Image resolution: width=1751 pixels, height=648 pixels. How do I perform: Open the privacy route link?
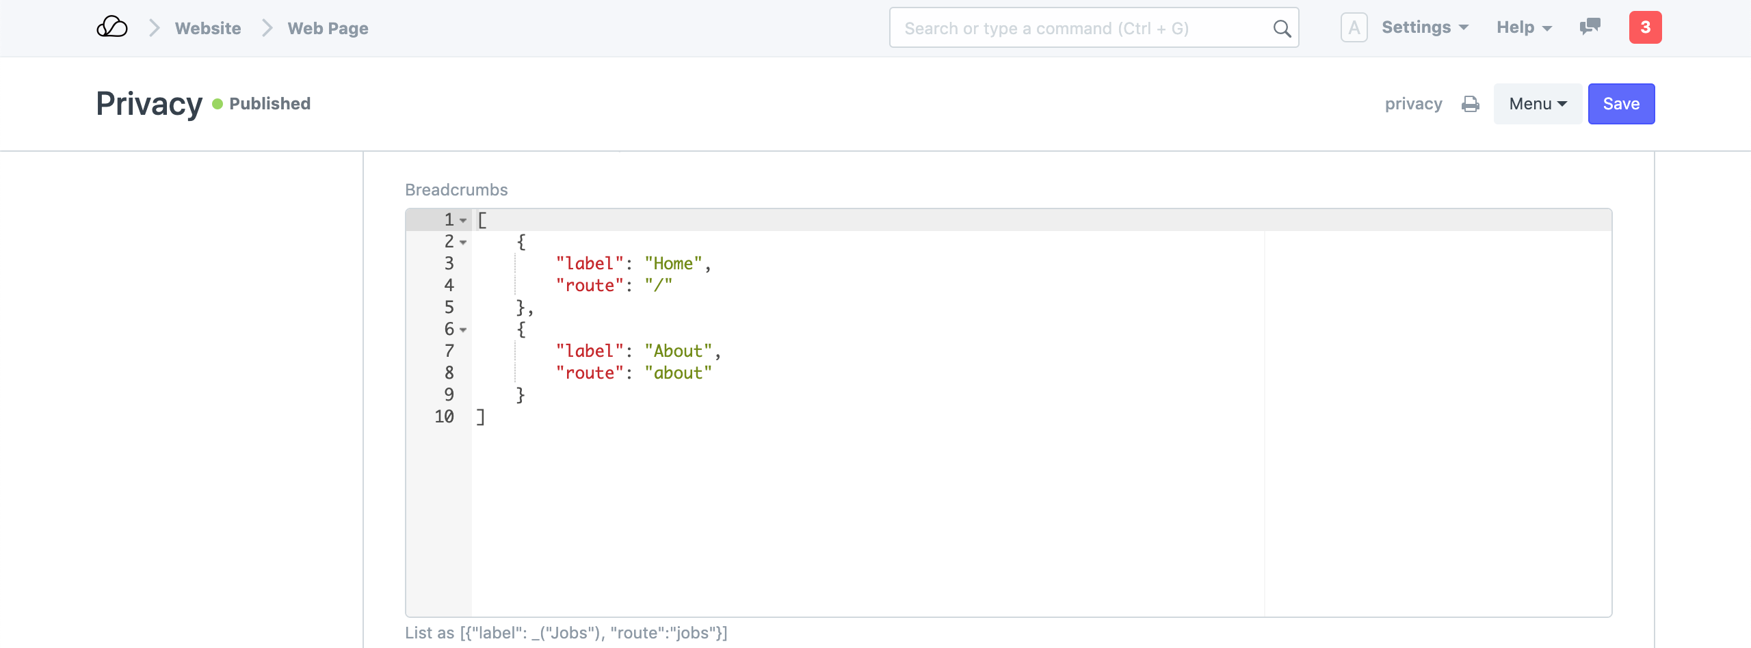[1413, 104]
